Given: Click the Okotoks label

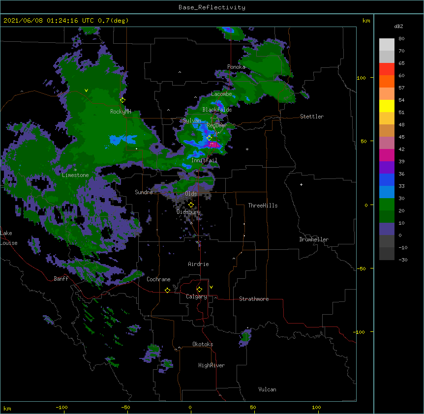Looking at the screenshot, I should point(203,344).
